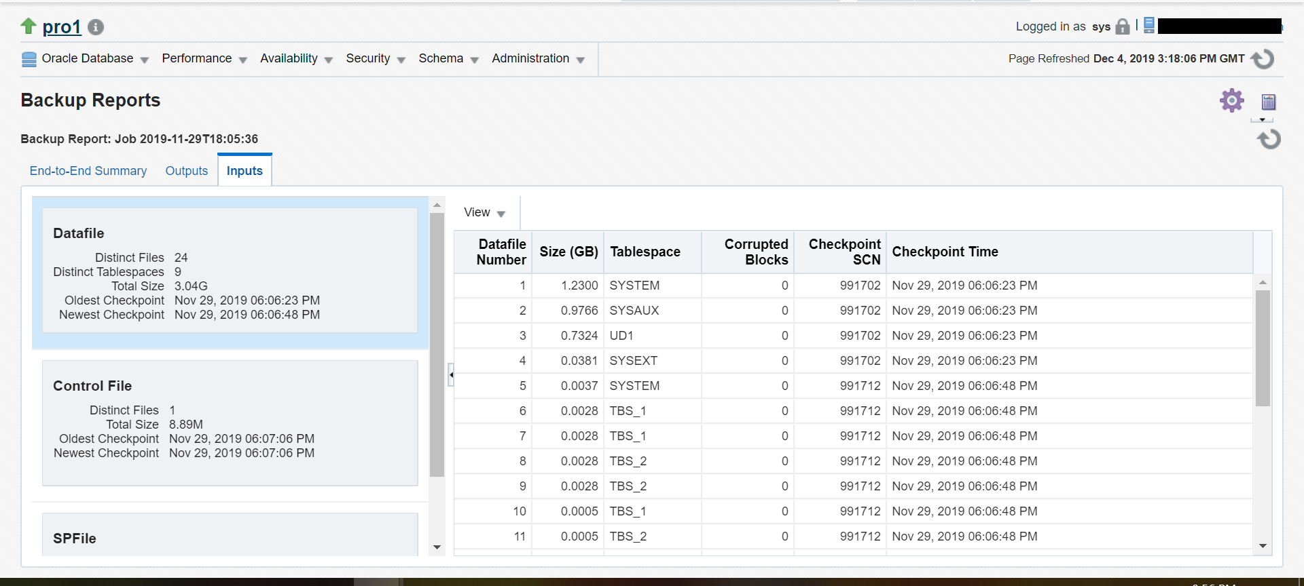Expand the View dropdown

tap(484, 213)
